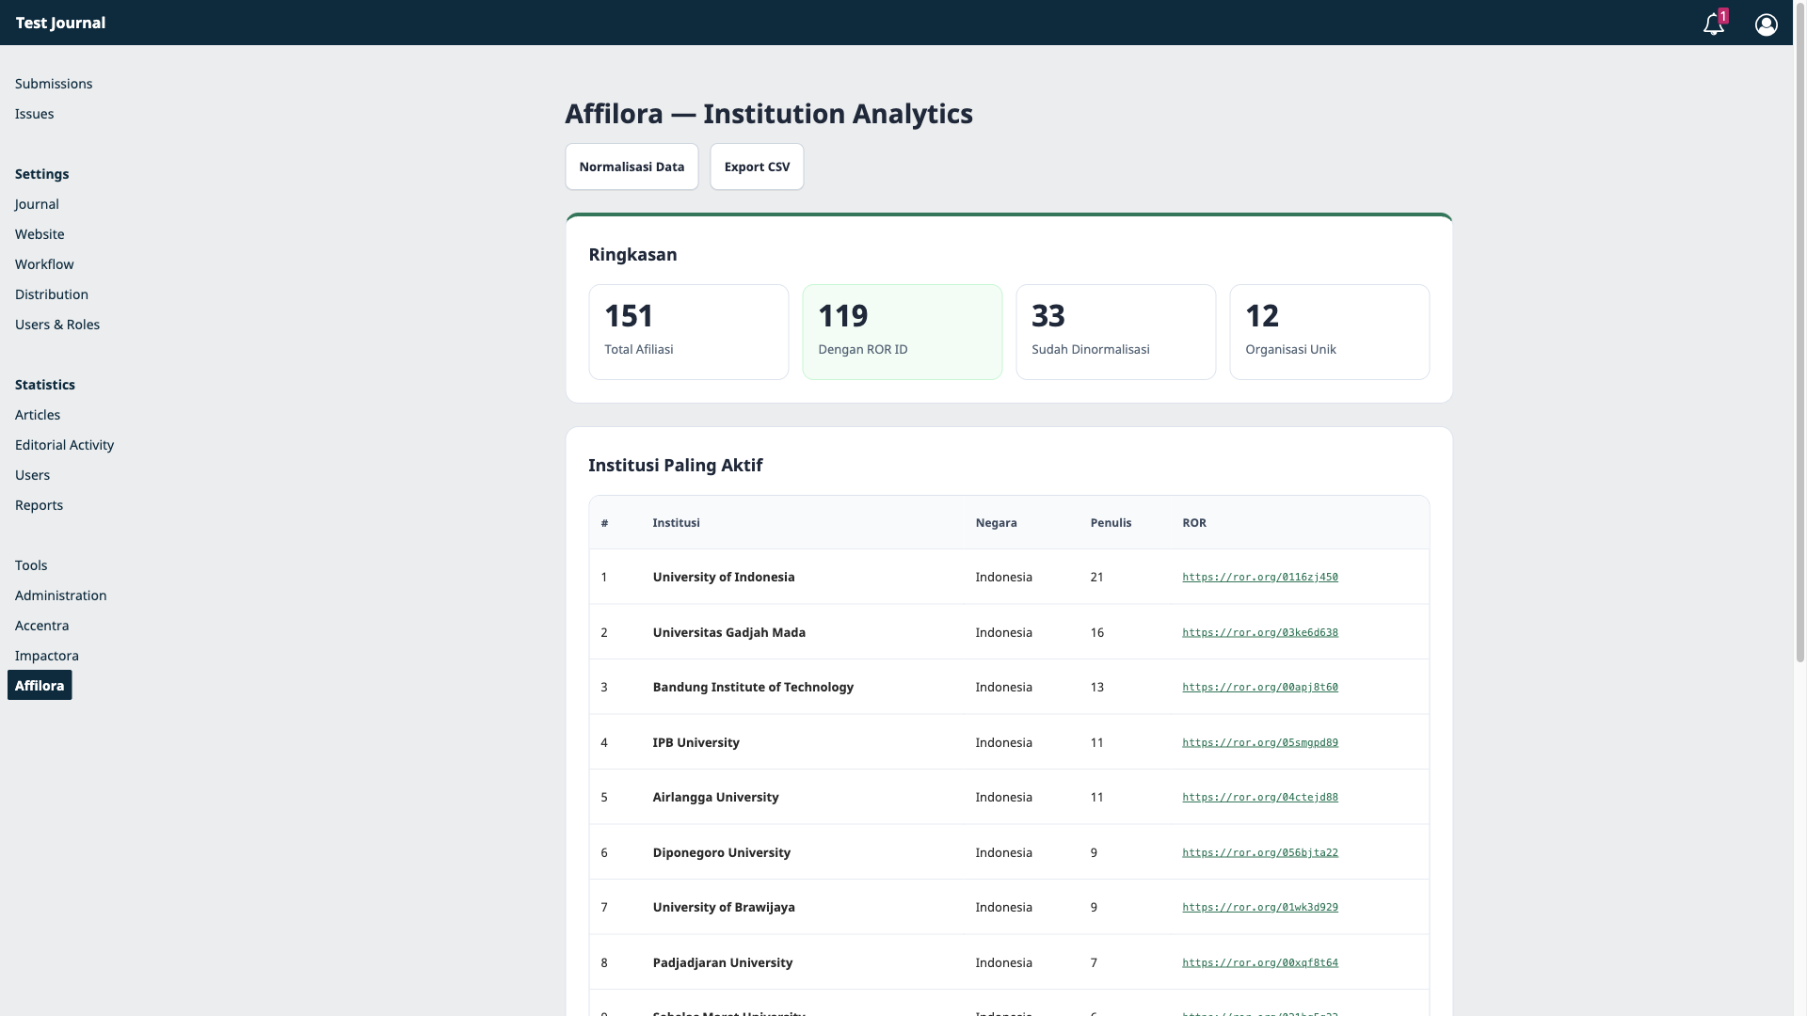Image resolution: width=1807 pixels, height=1016 pixels.
Task: Click the Penulis column header
Action: point(1111,523)
